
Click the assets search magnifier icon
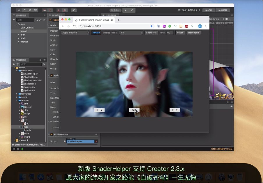point(44,64)
